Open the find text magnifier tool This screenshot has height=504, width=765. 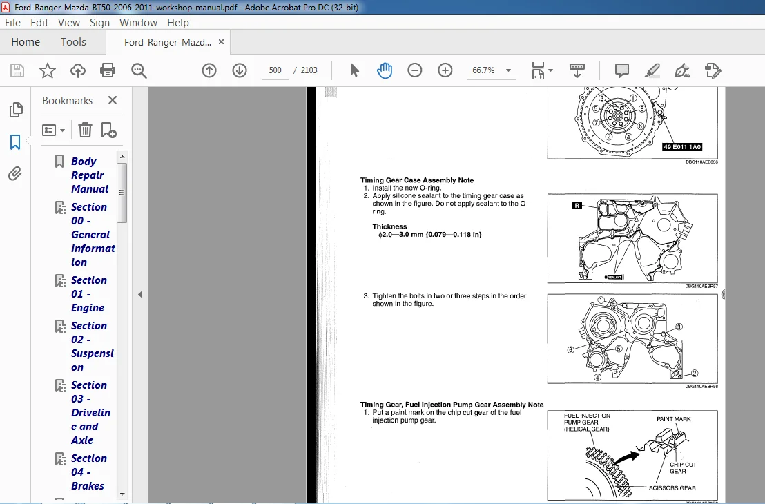point(139,70)
